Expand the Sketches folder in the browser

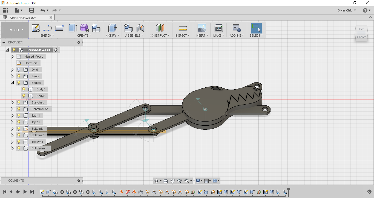tap(12, 102)
